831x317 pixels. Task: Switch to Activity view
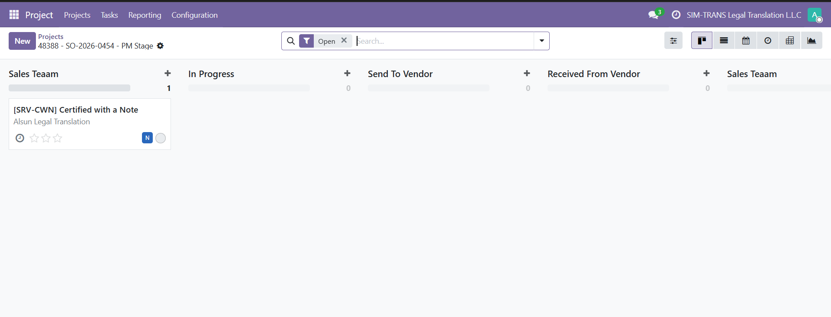[x=768, y=41]
